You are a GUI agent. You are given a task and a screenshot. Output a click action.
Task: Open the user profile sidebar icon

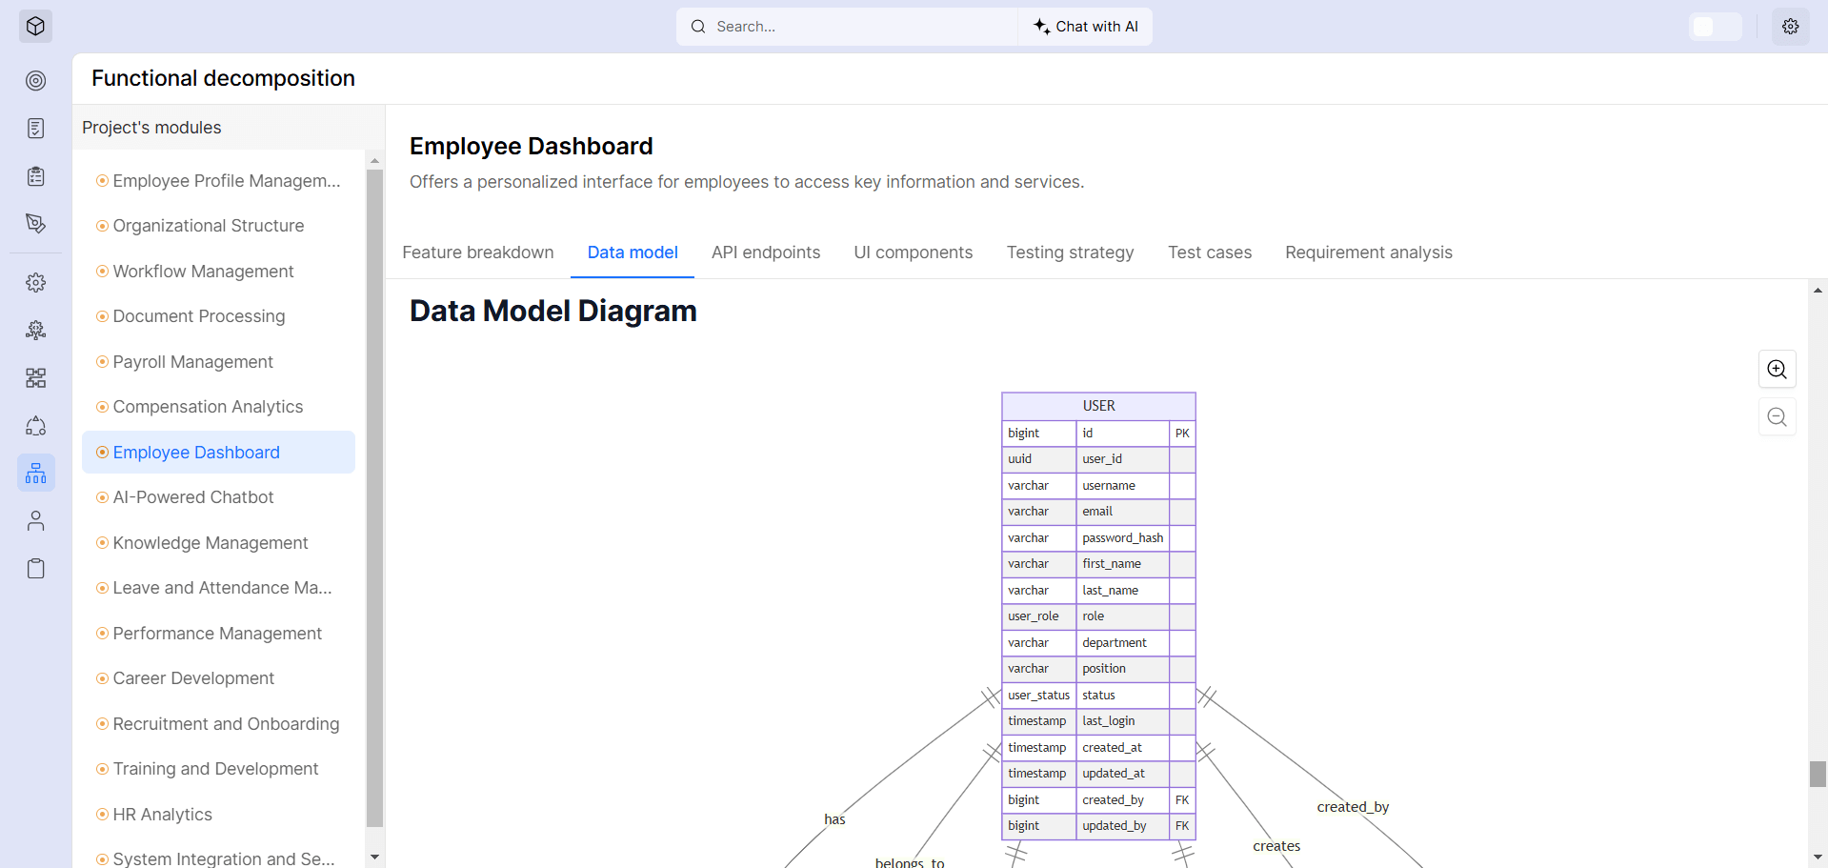(35, 521)
